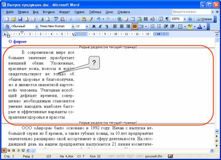
Task: Open zoom dropdown 100%
Action: (x=185, y=19)
